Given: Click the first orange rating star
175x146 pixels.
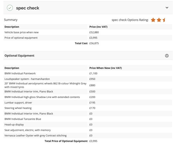Looking at the screenshot, I should [x=153, y=20].
